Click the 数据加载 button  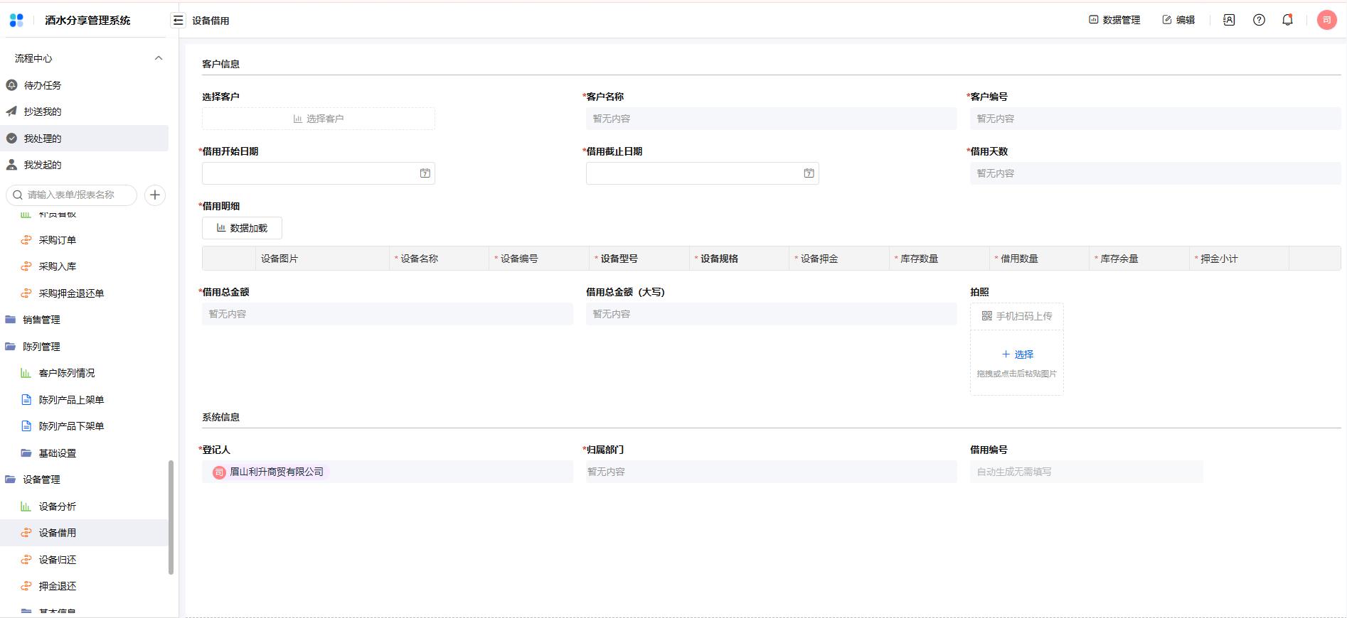pos(242,228)
